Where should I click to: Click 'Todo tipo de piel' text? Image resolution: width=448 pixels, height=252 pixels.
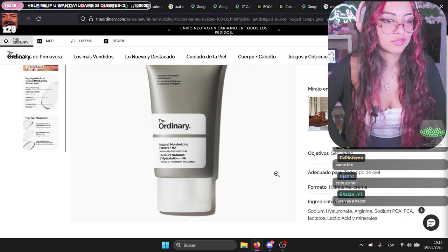click(x=362, y=172)
